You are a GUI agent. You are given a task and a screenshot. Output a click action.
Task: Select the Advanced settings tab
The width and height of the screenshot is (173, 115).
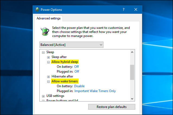49,19
